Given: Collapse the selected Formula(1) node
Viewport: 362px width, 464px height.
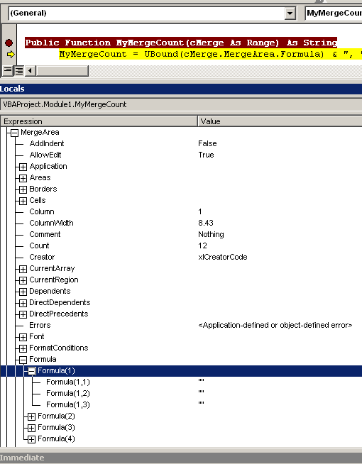Looking at the screenshot, I should pyautogui.click(x=32, y=371).
